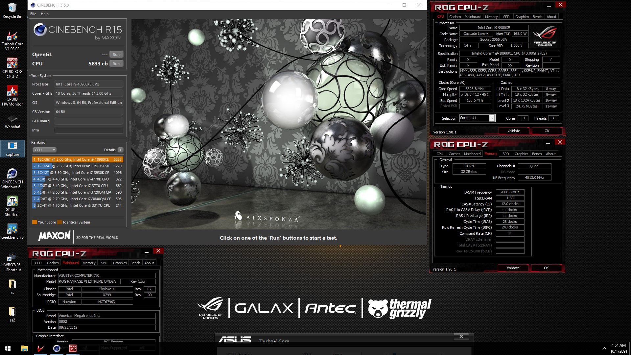This screenshot has width=631, height=355.
Task: Open SPD tab in top CPU-Z window
Action: (x=506, y=17)
